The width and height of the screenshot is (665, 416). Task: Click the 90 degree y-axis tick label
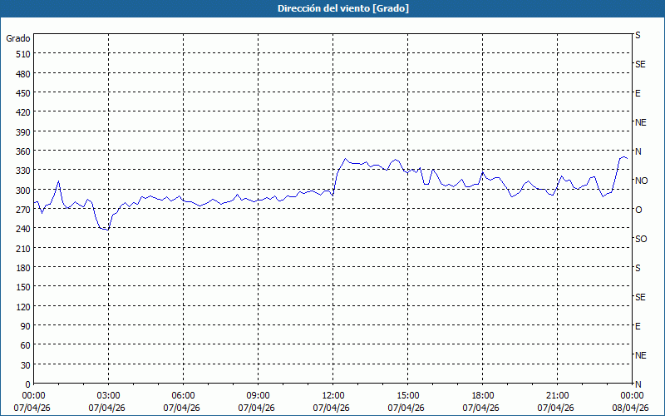click(26, 326)
